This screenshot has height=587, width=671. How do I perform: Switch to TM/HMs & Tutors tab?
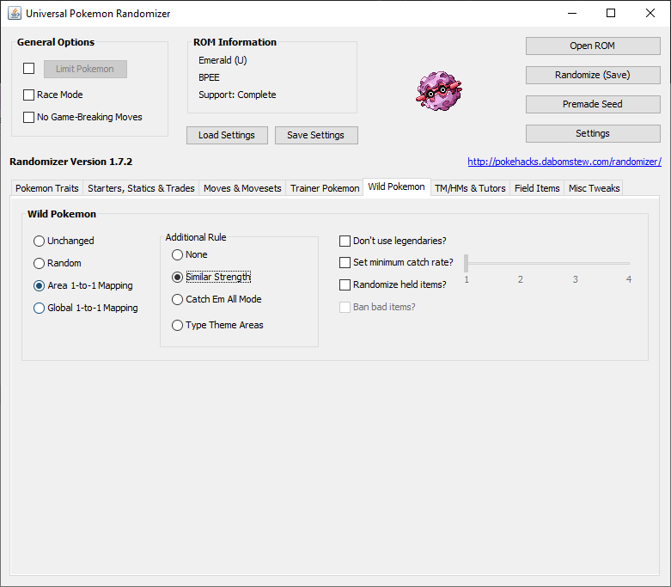(470, 188)
